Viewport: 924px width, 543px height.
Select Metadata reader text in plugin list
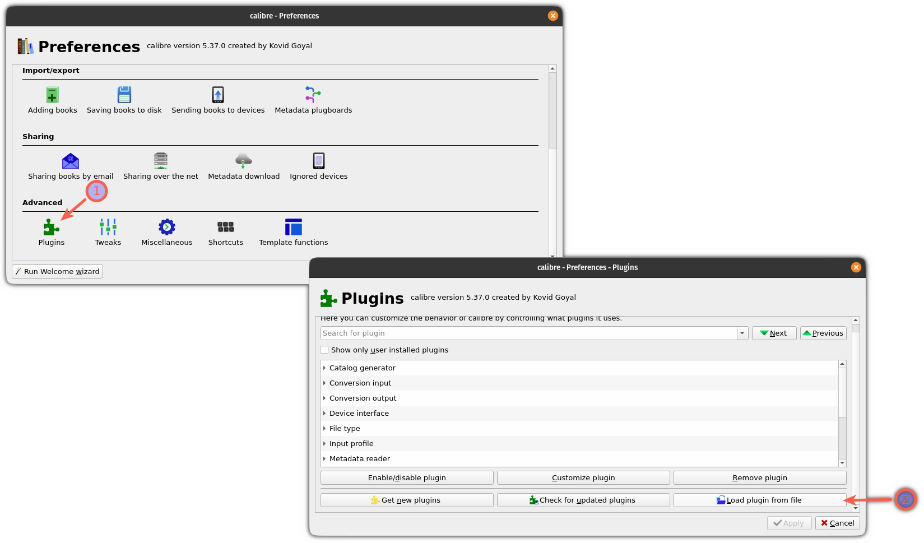tap(359, 458)
